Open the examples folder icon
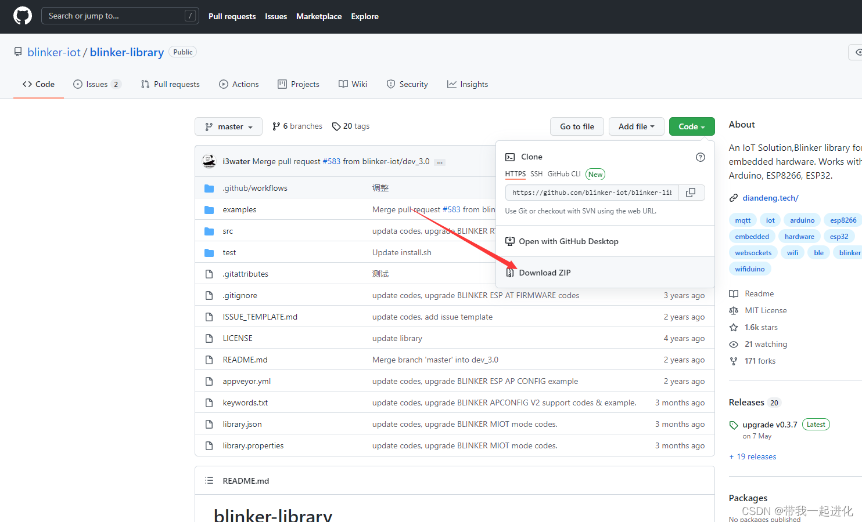Image resolution: width=862 pixels, height=522 pixels. coord(209,209)
